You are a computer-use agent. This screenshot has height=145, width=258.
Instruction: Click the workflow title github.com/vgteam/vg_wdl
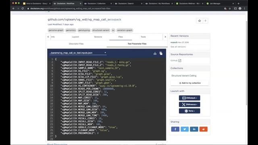tap(84, 19)
